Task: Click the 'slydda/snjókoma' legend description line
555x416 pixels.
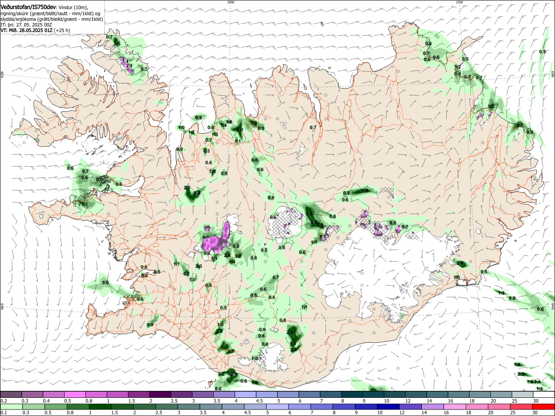Action: pyautogui.click(x=52, y=19)
